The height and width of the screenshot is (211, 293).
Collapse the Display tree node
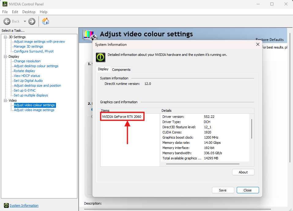[6, 56]
